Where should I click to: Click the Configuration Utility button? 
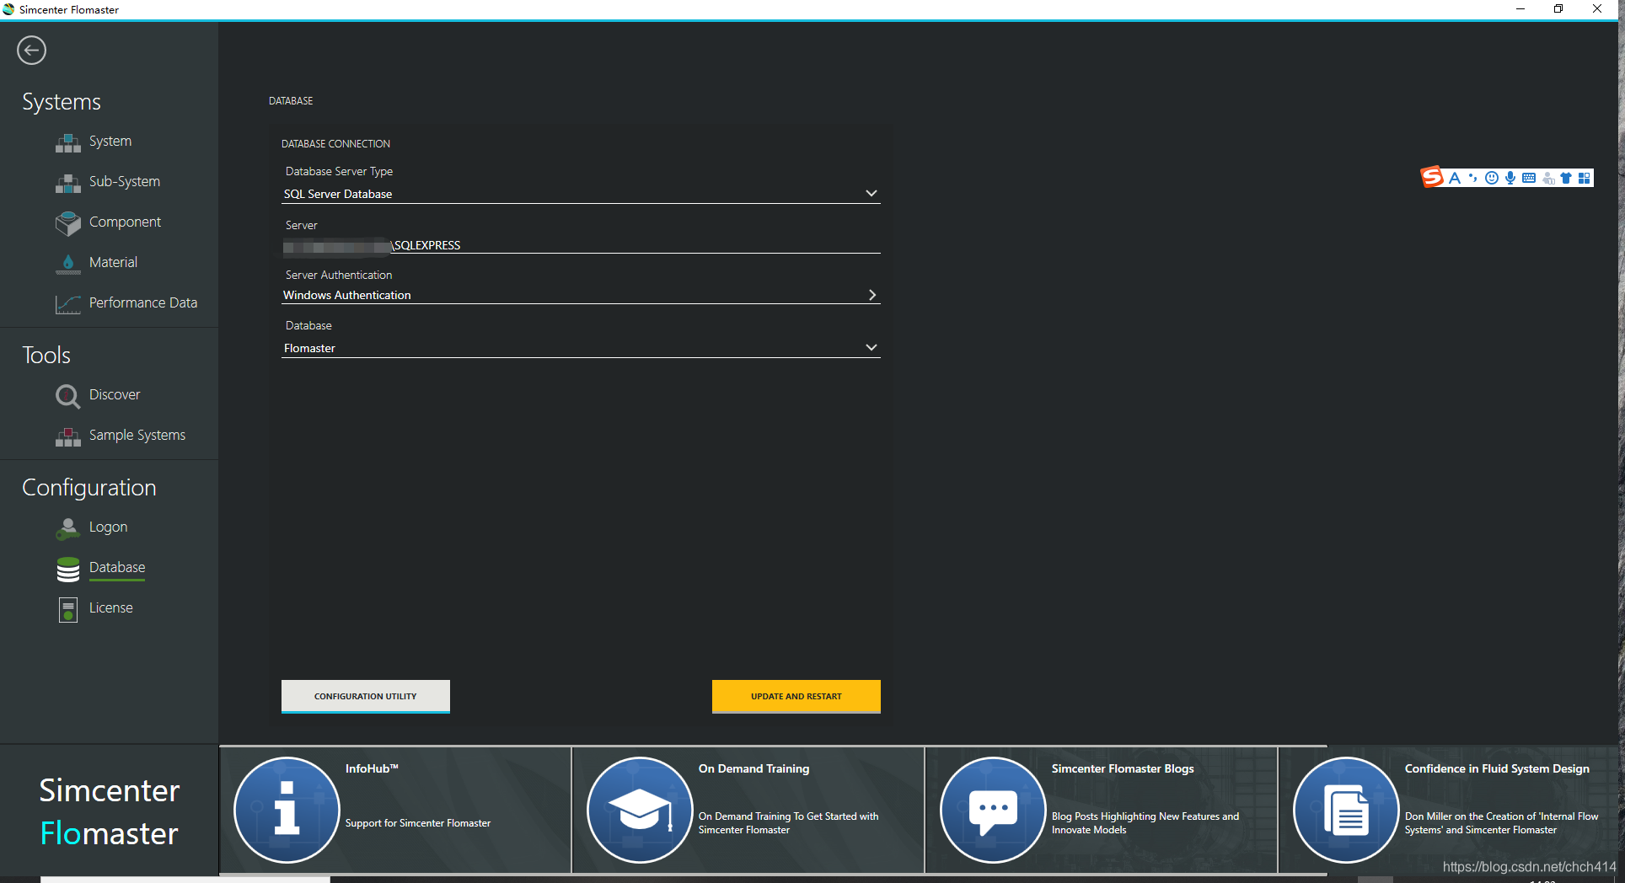(x=366, y=696)
